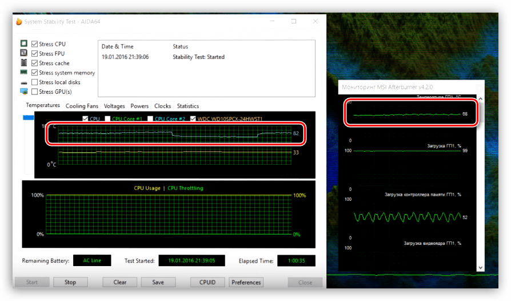The width and height of the screenshot is (511, 301).
Task: Switch to the Cooling Fans tab
Action: pos(82,106)
